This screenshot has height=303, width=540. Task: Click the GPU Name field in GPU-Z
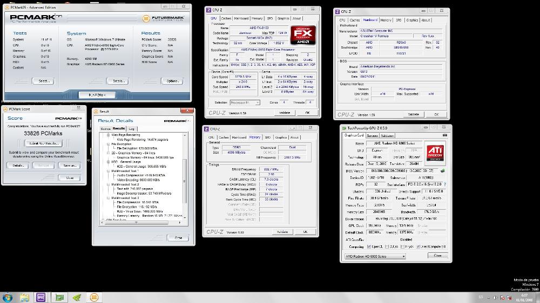[394, 143]
